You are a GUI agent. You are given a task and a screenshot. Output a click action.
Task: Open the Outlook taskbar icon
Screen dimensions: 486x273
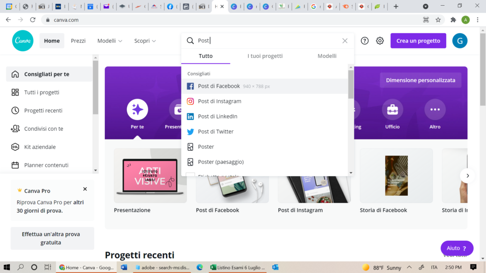click(275, 267)
